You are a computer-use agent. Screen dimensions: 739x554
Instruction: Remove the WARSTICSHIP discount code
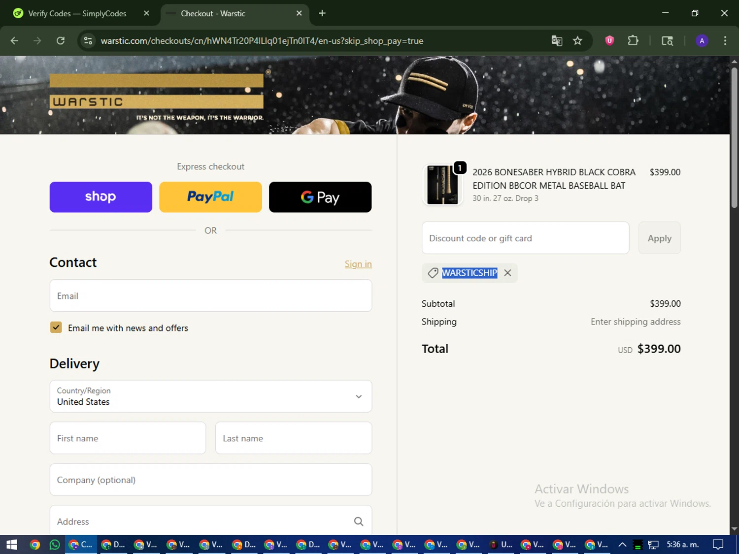(507, 273)
